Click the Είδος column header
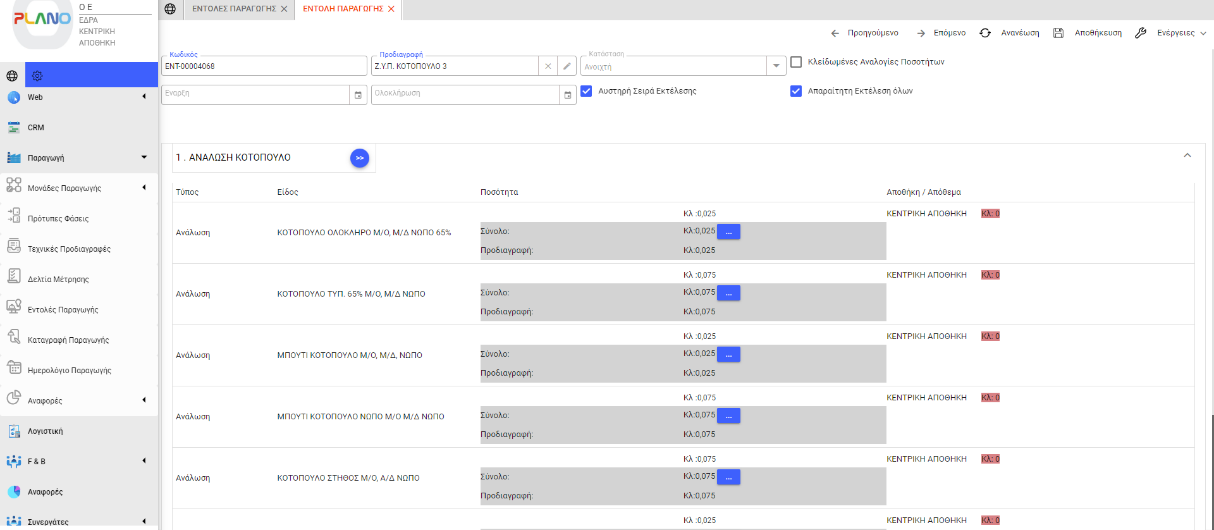1214x530 pixels. pyautogui.click(x=288, y=192)
